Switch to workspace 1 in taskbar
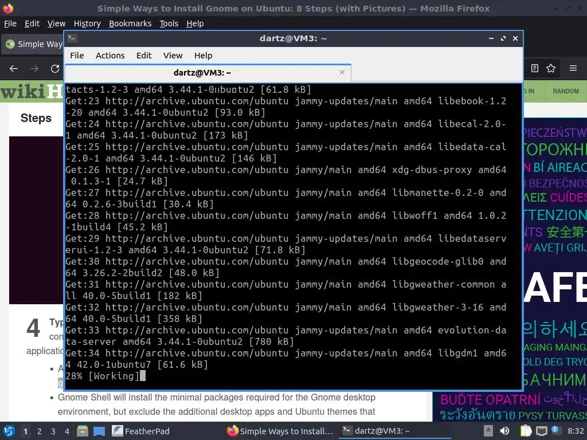 coord(25,431)
